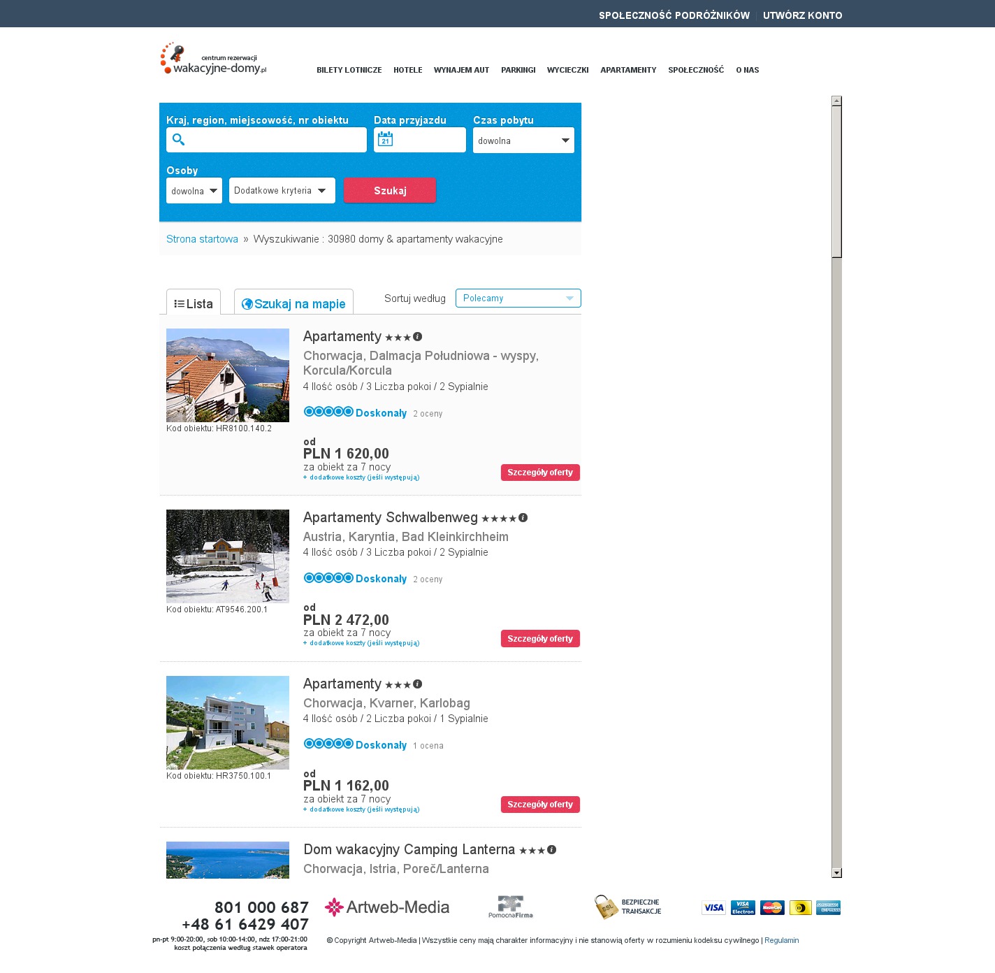Click the magnifier icon in the search field
This screenshot has width=995, height=973.
[178, 140]
